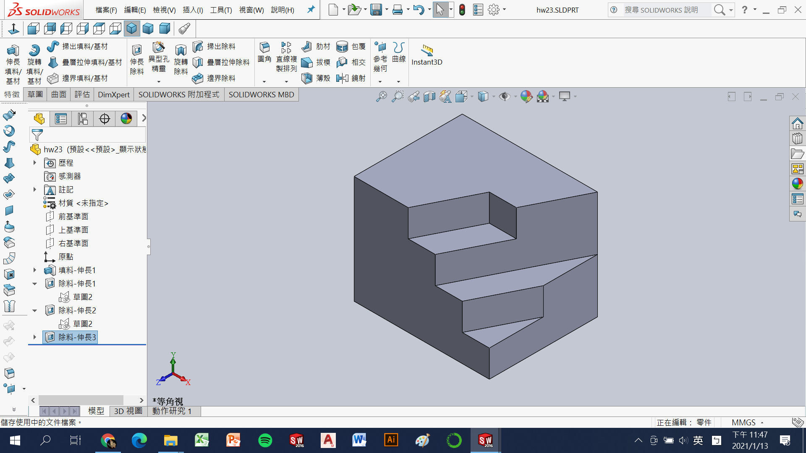Open the PropertyManager tab icon
This screenshot has width=806, height=453.
point(61,119)
